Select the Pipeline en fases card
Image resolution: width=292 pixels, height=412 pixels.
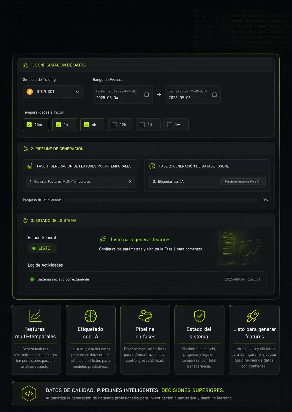[x=145, y=340]
